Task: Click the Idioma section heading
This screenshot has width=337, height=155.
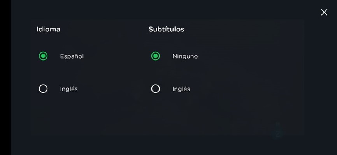Action: pos(48,29)
